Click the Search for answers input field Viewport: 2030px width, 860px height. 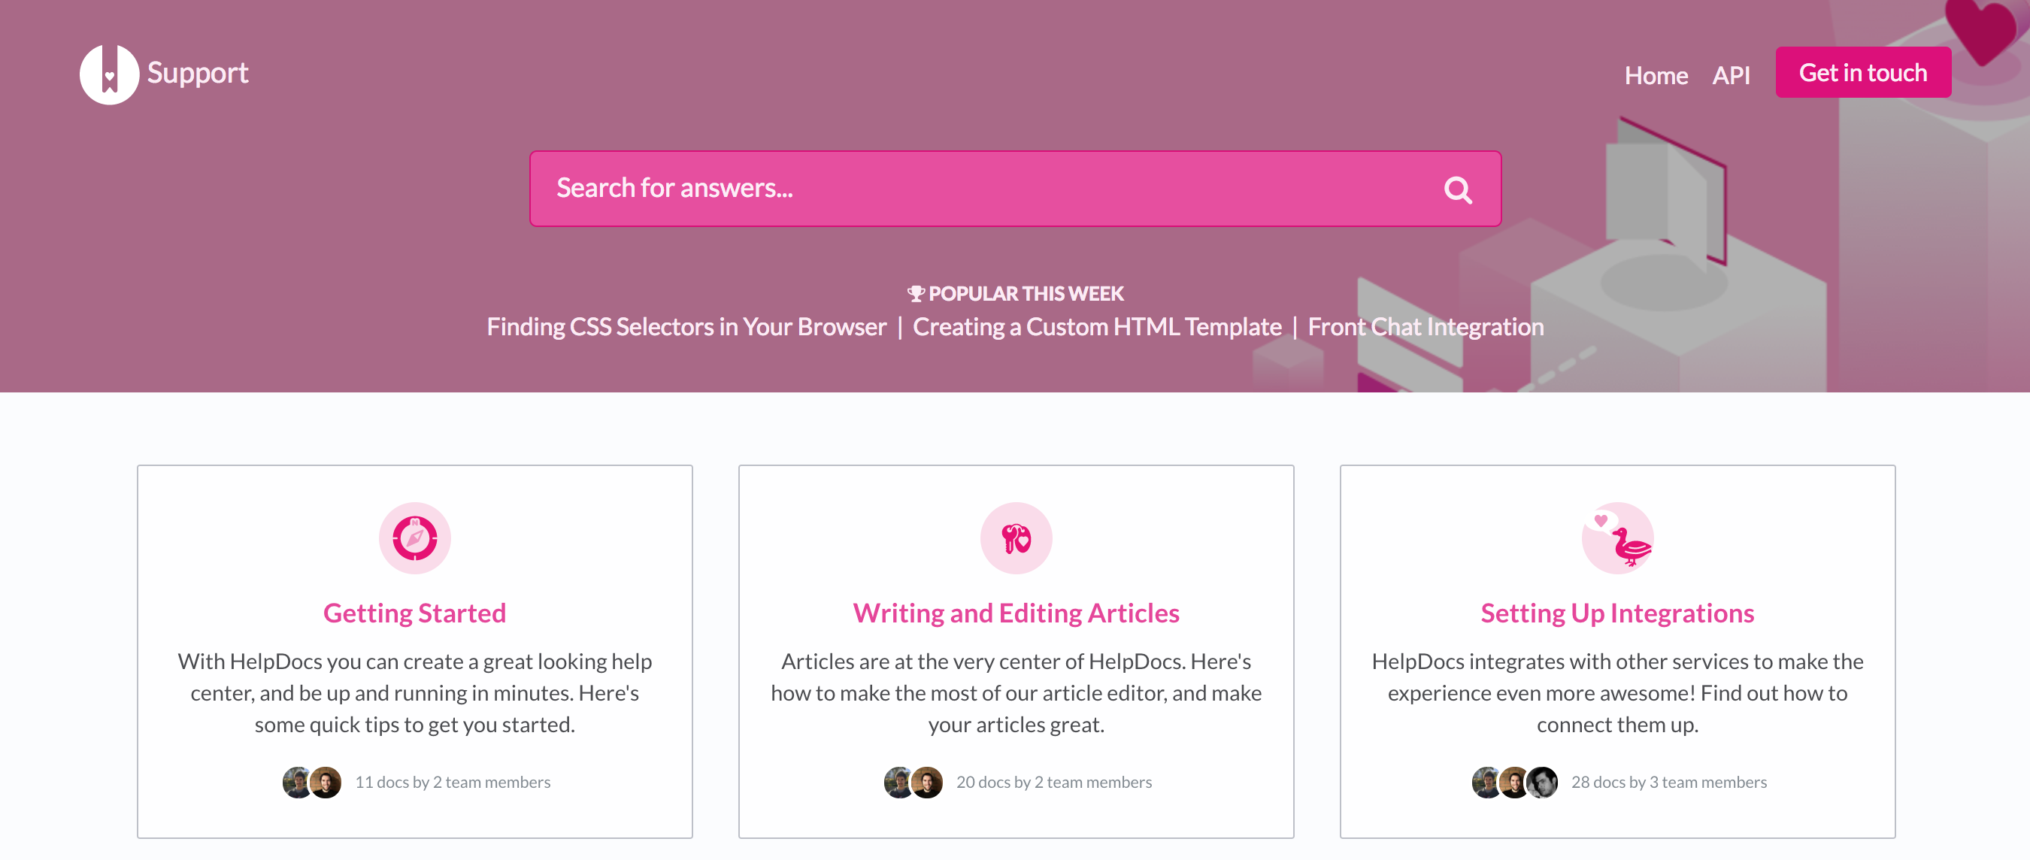click(x=1015, y=188)
